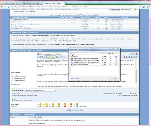
Task: Sort Task Manager by the Network column
Action: [115, 54]
